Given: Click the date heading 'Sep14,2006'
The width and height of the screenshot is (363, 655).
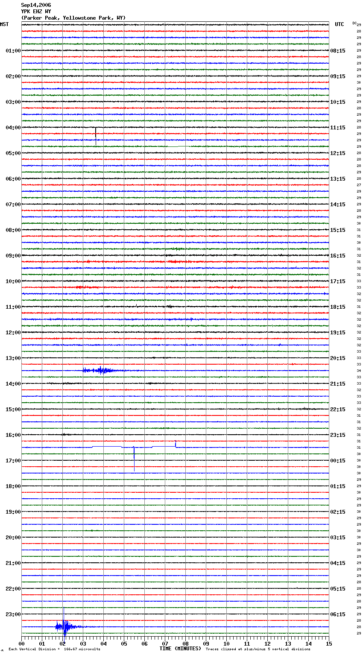Looking at the screenshot, I should pyautogui.click(x=36, y=5).
